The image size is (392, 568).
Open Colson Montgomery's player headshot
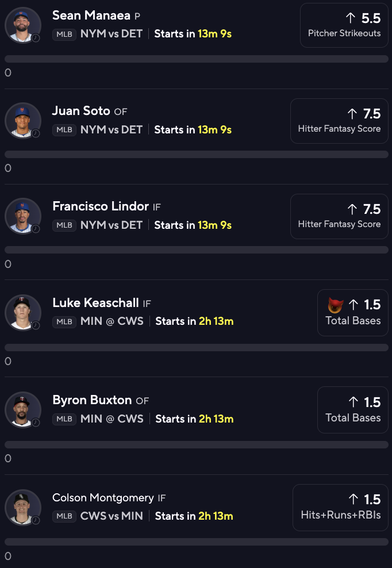coord(23,508)
